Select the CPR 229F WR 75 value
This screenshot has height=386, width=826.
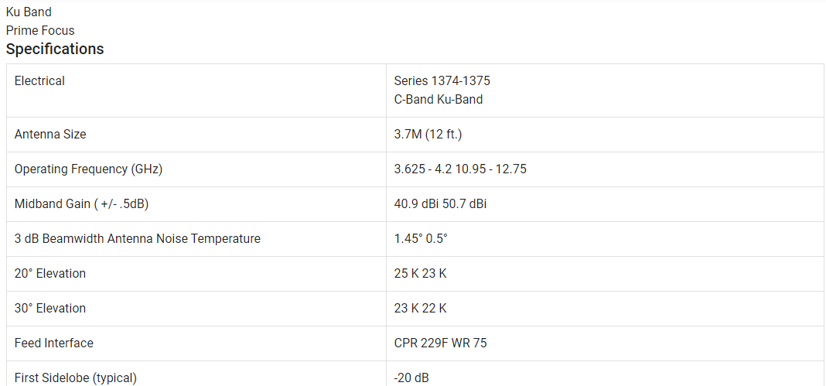[440, 343]
